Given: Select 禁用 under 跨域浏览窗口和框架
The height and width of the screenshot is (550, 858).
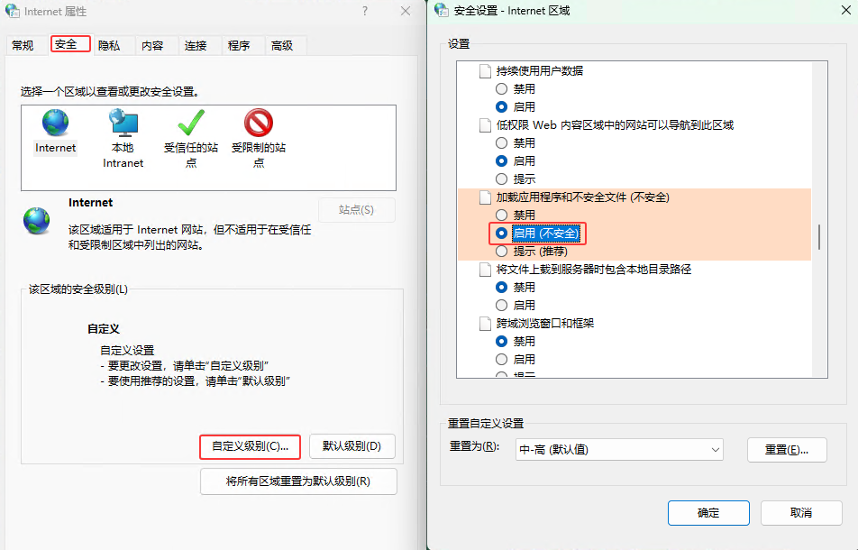Looking at the screenshot, I should pyautogui.click(x=501, y=341).
